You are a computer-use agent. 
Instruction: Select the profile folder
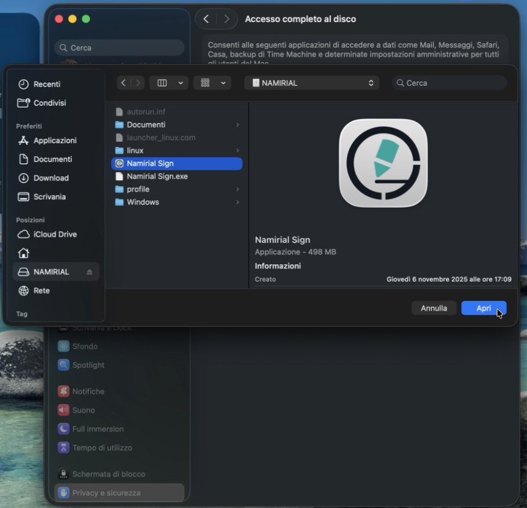(138, 189)
